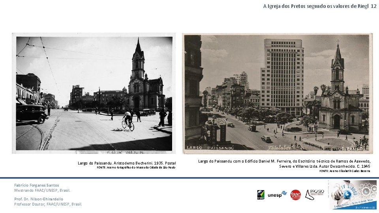This screenshot has height=213, width=379.
Task: Click the red faac logo
Action: point(296,195)
